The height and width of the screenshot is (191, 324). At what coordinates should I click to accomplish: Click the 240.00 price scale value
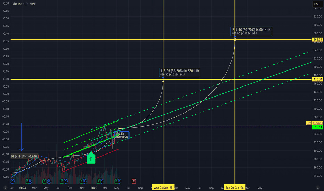click(x=318, y=176)
